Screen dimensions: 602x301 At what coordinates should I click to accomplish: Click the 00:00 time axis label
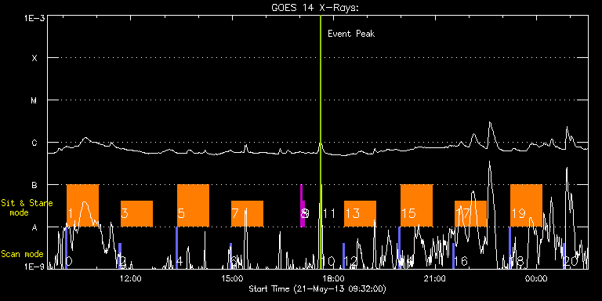point(536,278)
